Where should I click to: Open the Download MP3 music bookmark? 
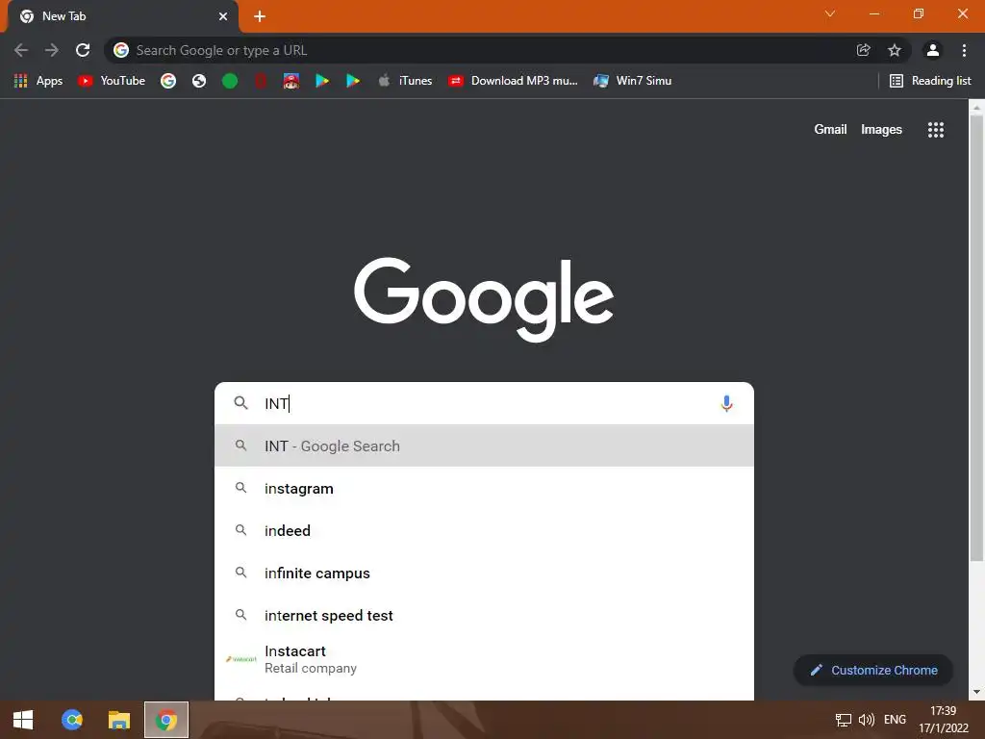click(x=514, y=81)
